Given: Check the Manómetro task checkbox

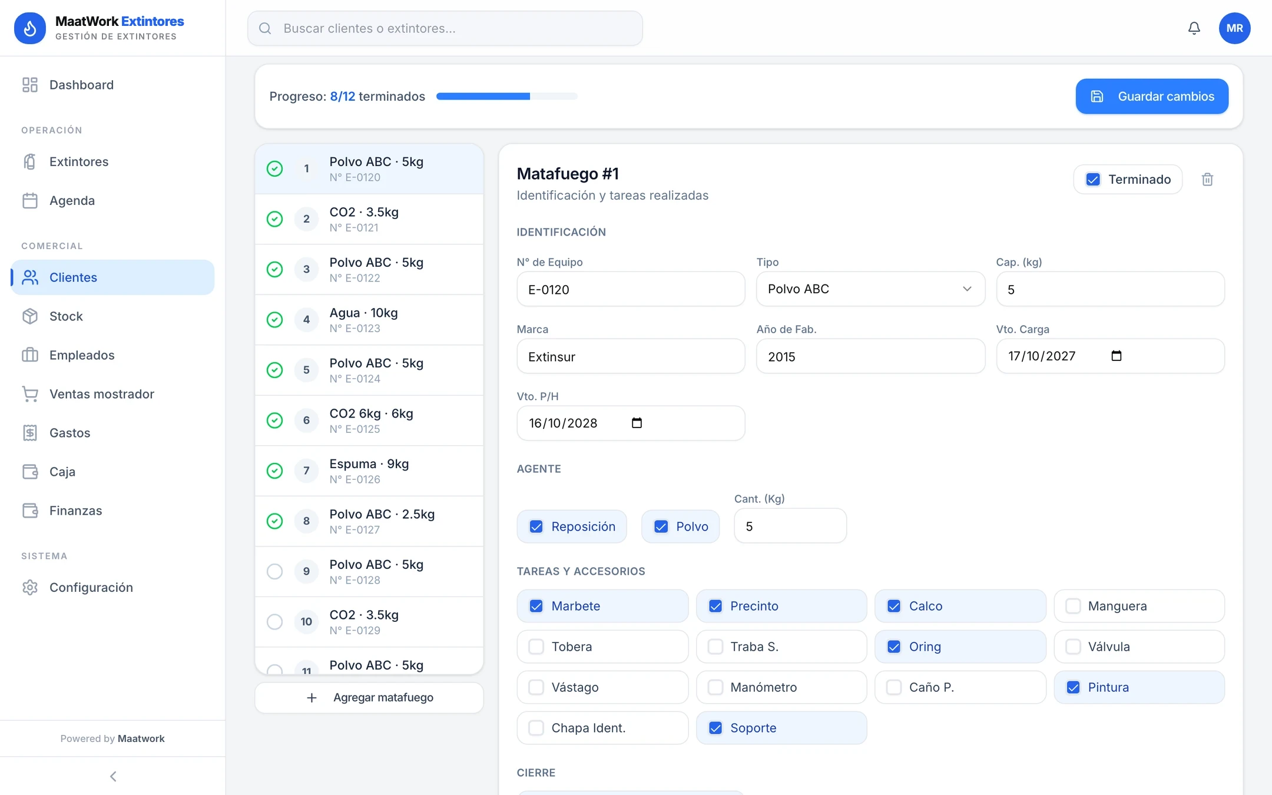Looking at the screenshot, I should point(715,687).
